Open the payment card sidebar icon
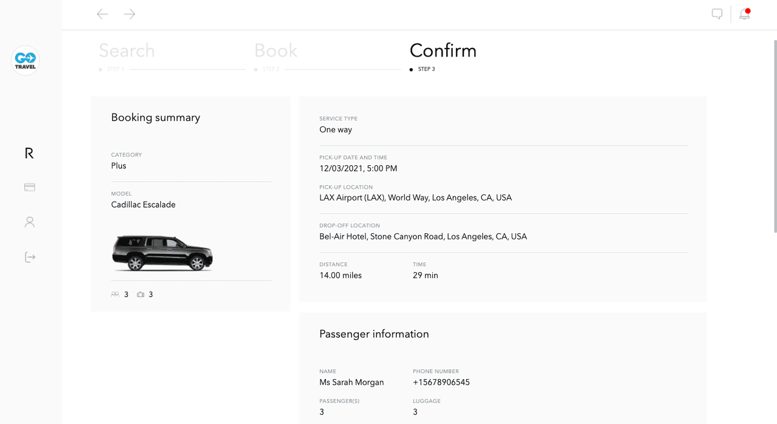This screenshot has height=424, width=777. pos(30,187)
